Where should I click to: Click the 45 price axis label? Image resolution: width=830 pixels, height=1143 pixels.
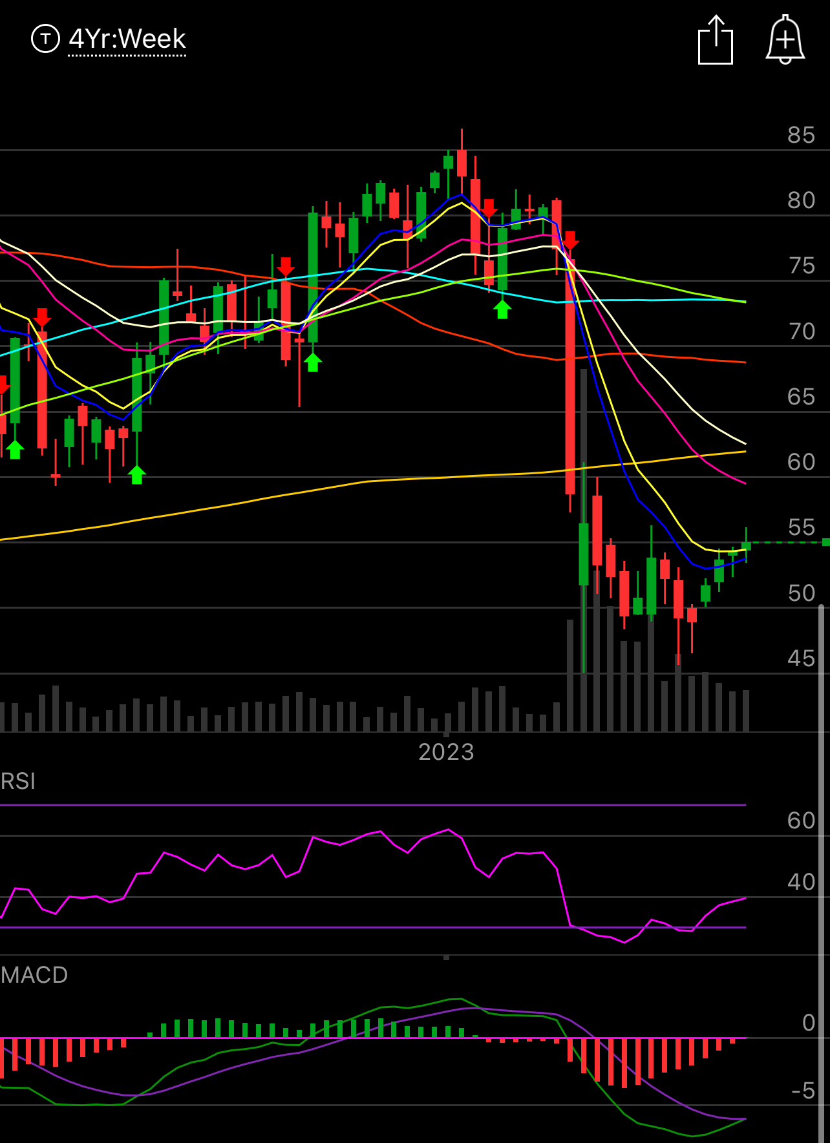coord(801,658)
